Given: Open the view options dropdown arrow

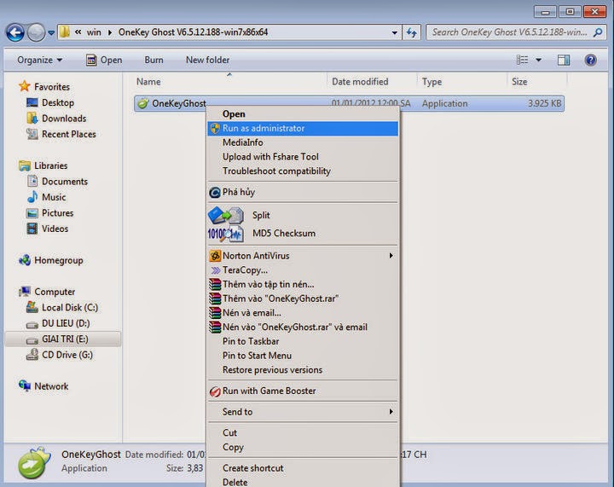Looking at the screenshot, I should (538, 60).
